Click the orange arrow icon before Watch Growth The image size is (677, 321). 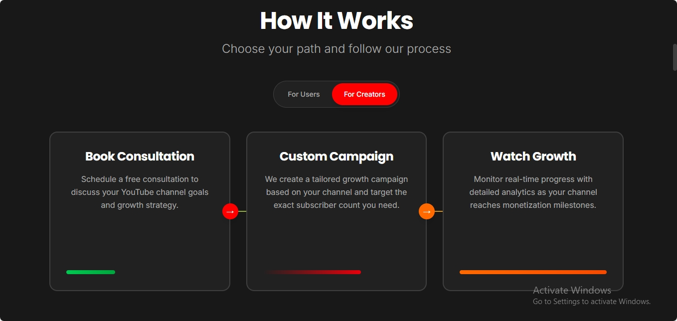426,211
